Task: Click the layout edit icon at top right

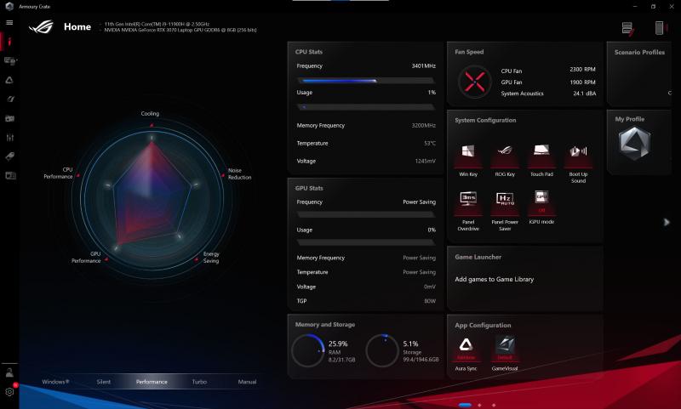Action: pos(627,29)
